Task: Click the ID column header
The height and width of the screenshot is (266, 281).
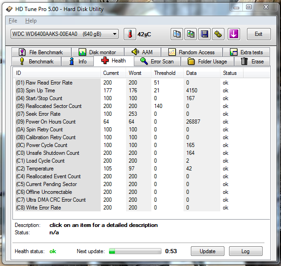Action: [57, 73]
